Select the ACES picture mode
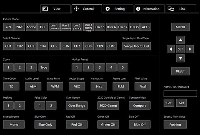200x135 pixels. (146, 27)
